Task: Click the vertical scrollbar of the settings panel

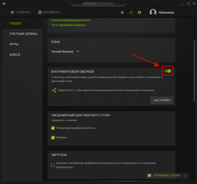Action: tap(194, 71)
